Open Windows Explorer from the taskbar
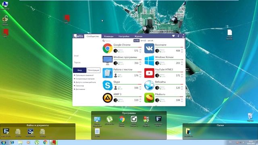The height and width of the screenshot is (145, 258). coord(20,142)
